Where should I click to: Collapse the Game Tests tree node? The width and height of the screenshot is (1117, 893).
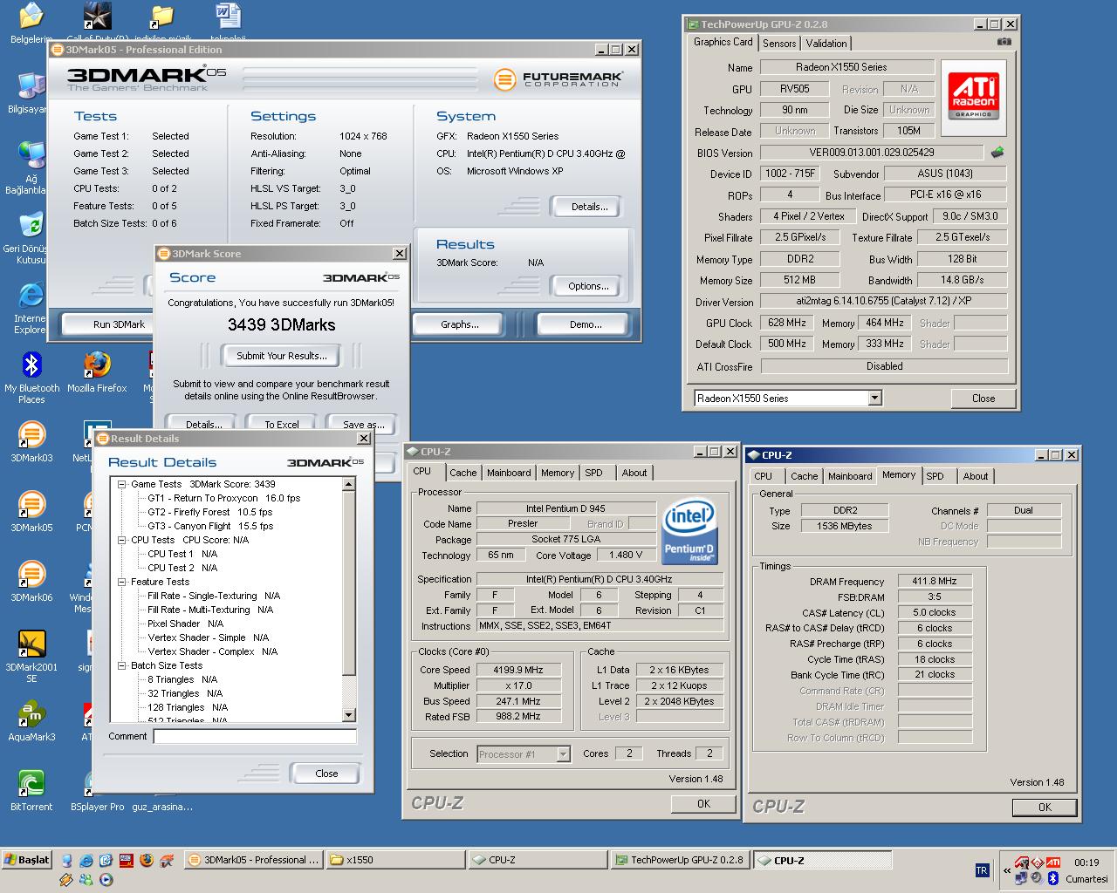click(122, 484)
